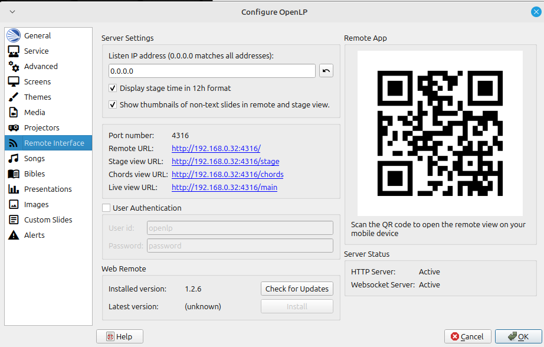Click the Presentations chart icon
This screenshot has width=544, height=347.
pyautogui.click(x=14, y=189)
